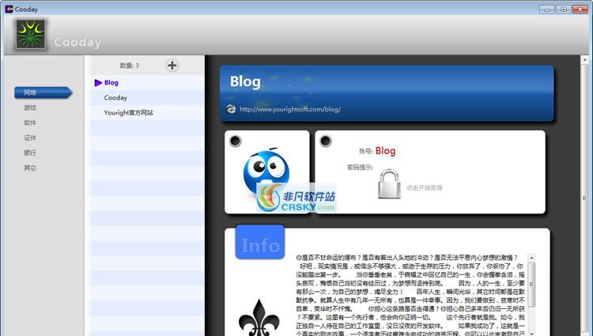Click pin on avatar card

(236, 141)
